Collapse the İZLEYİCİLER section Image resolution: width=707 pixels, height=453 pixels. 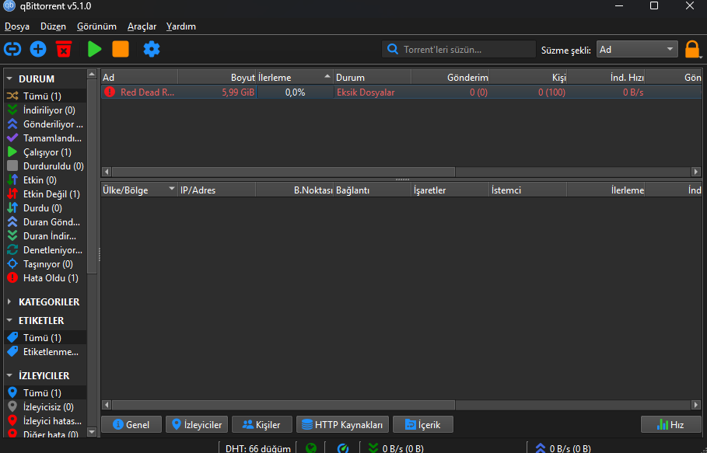pos(9,375)
